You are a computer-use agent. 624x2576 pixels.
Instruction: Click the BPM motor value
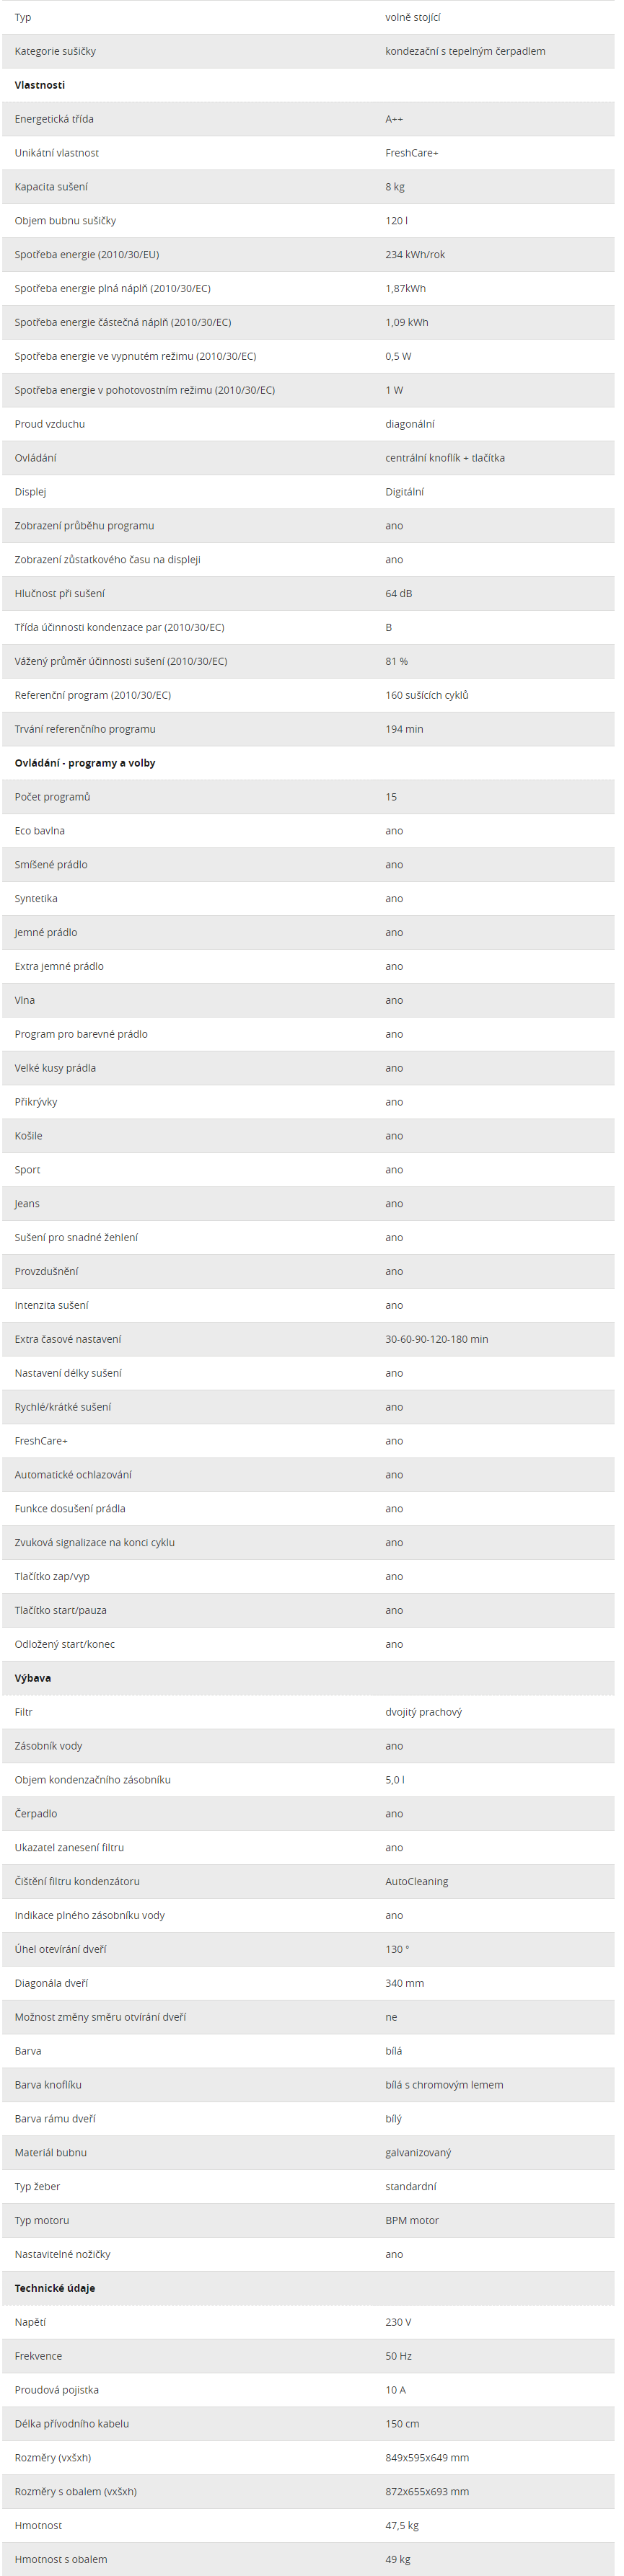[x=412, y=2220]
